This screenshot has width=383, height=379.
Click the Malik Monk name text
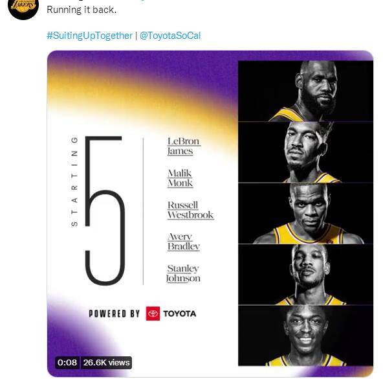(x=180, y=178)
